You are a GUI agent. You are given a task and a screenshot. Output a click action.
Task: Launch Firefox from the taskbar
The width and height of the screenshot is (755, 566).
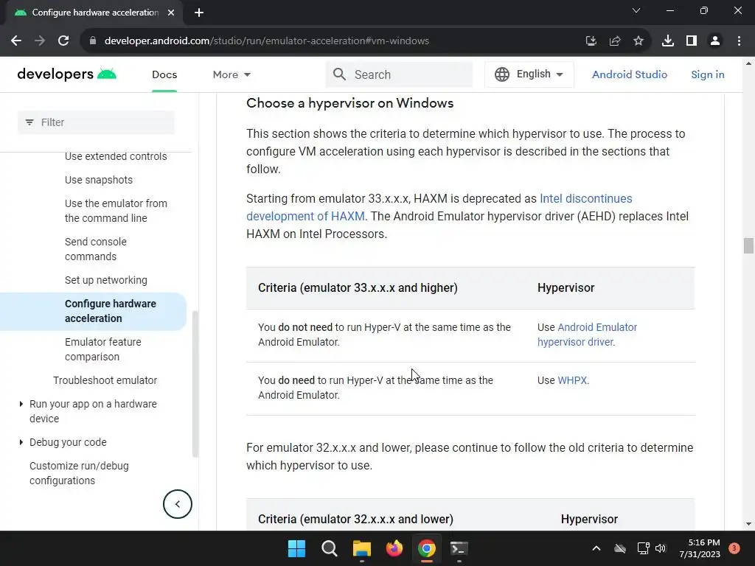click(394, 548)
